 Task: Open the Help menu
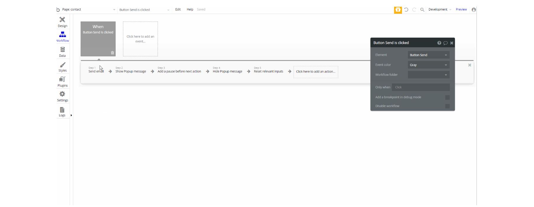pos(190,10)
